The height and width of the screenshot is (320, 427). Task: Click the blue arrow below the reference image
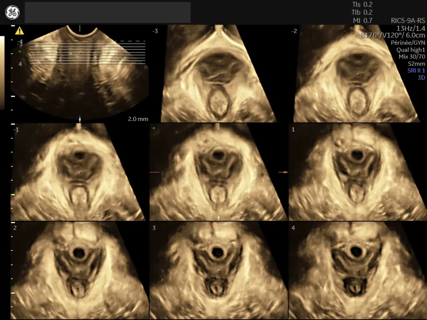coord(80,119)
